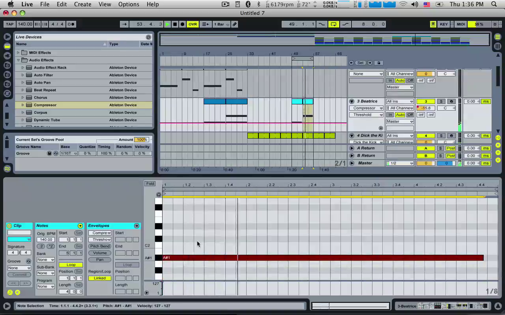Screen dimensions: 505x315
Task: Fold the 3 Beatrice track
Action: click(x=352, y=101)
